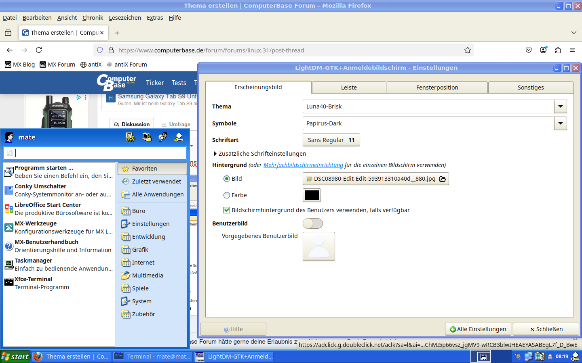The height and width of the screenshot is (363, 582).
Task: Select the Bild background radio button
Action: tap(227, 179)
